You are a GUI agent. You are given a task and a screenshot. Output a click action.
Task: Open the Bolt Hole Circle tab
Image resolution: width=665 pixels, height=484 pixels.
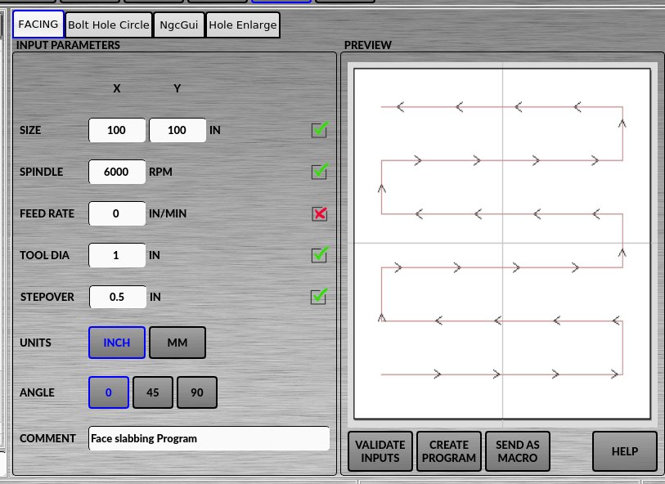point(109,25)
